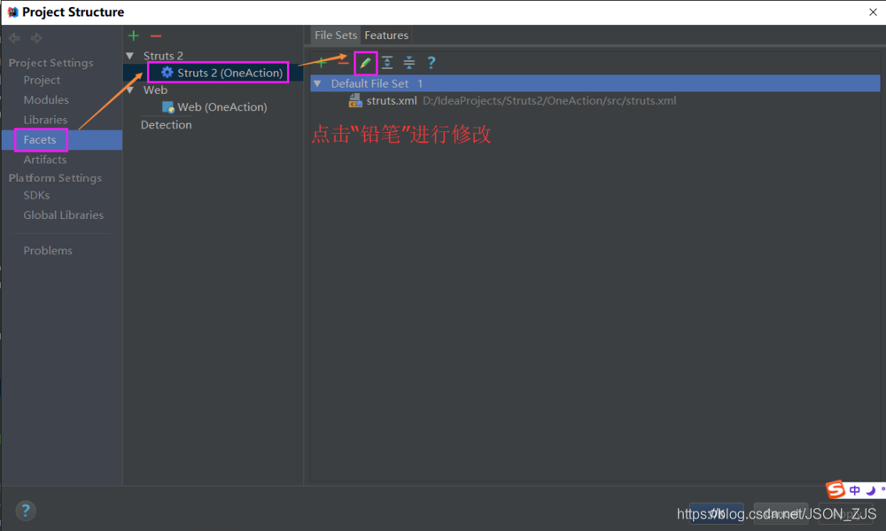Select the Detection item

(x=167, y=125)
